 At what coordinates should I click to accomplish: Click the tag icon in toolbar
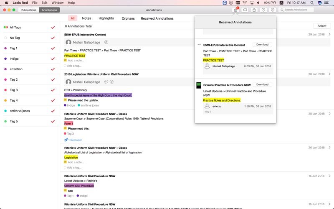245,10
